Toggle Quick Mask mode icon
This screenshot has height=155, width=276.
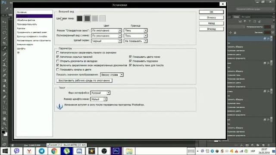click(x=4, y=139)
